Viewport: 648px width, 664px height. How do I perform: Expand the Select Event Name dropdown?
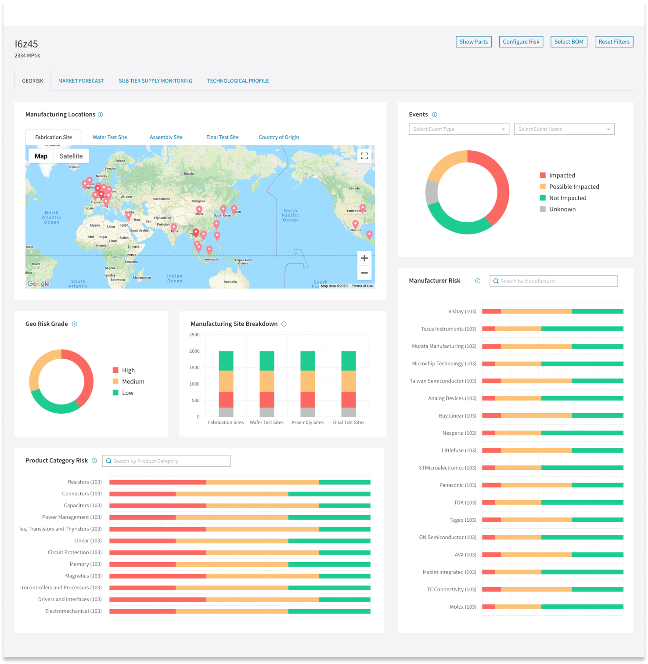coord(564,129)
